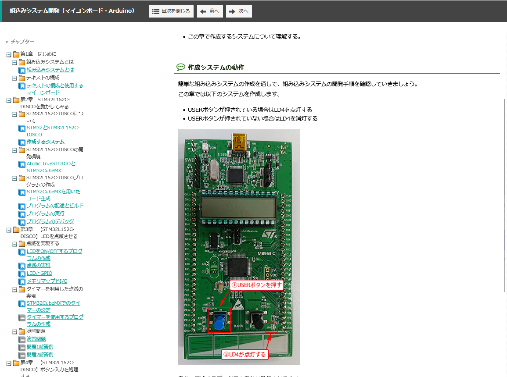Click bookmark icon beside 組み込みシステムとは link
Screen dimensions: 507x377
click(x=22, y=70)
